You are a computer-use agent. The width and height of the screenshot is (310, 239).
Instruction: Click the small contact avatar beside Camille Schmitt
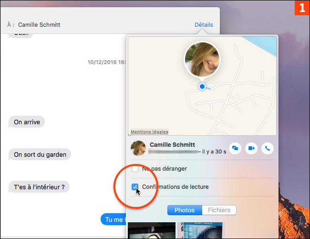point(139,148)
